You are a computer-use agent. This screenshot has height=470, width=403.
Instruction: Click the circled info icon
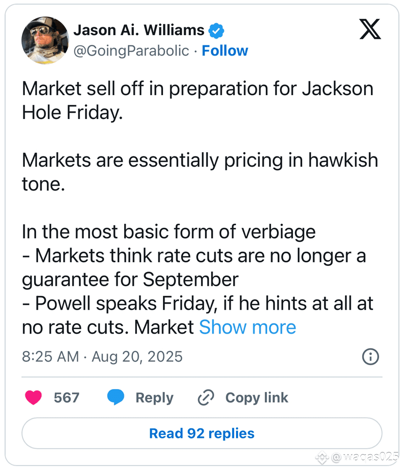pos(370,357)
